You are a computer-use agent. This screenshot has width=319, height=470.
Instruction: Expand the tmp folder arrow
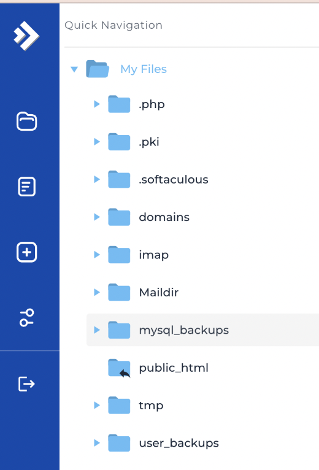[96, 405]
